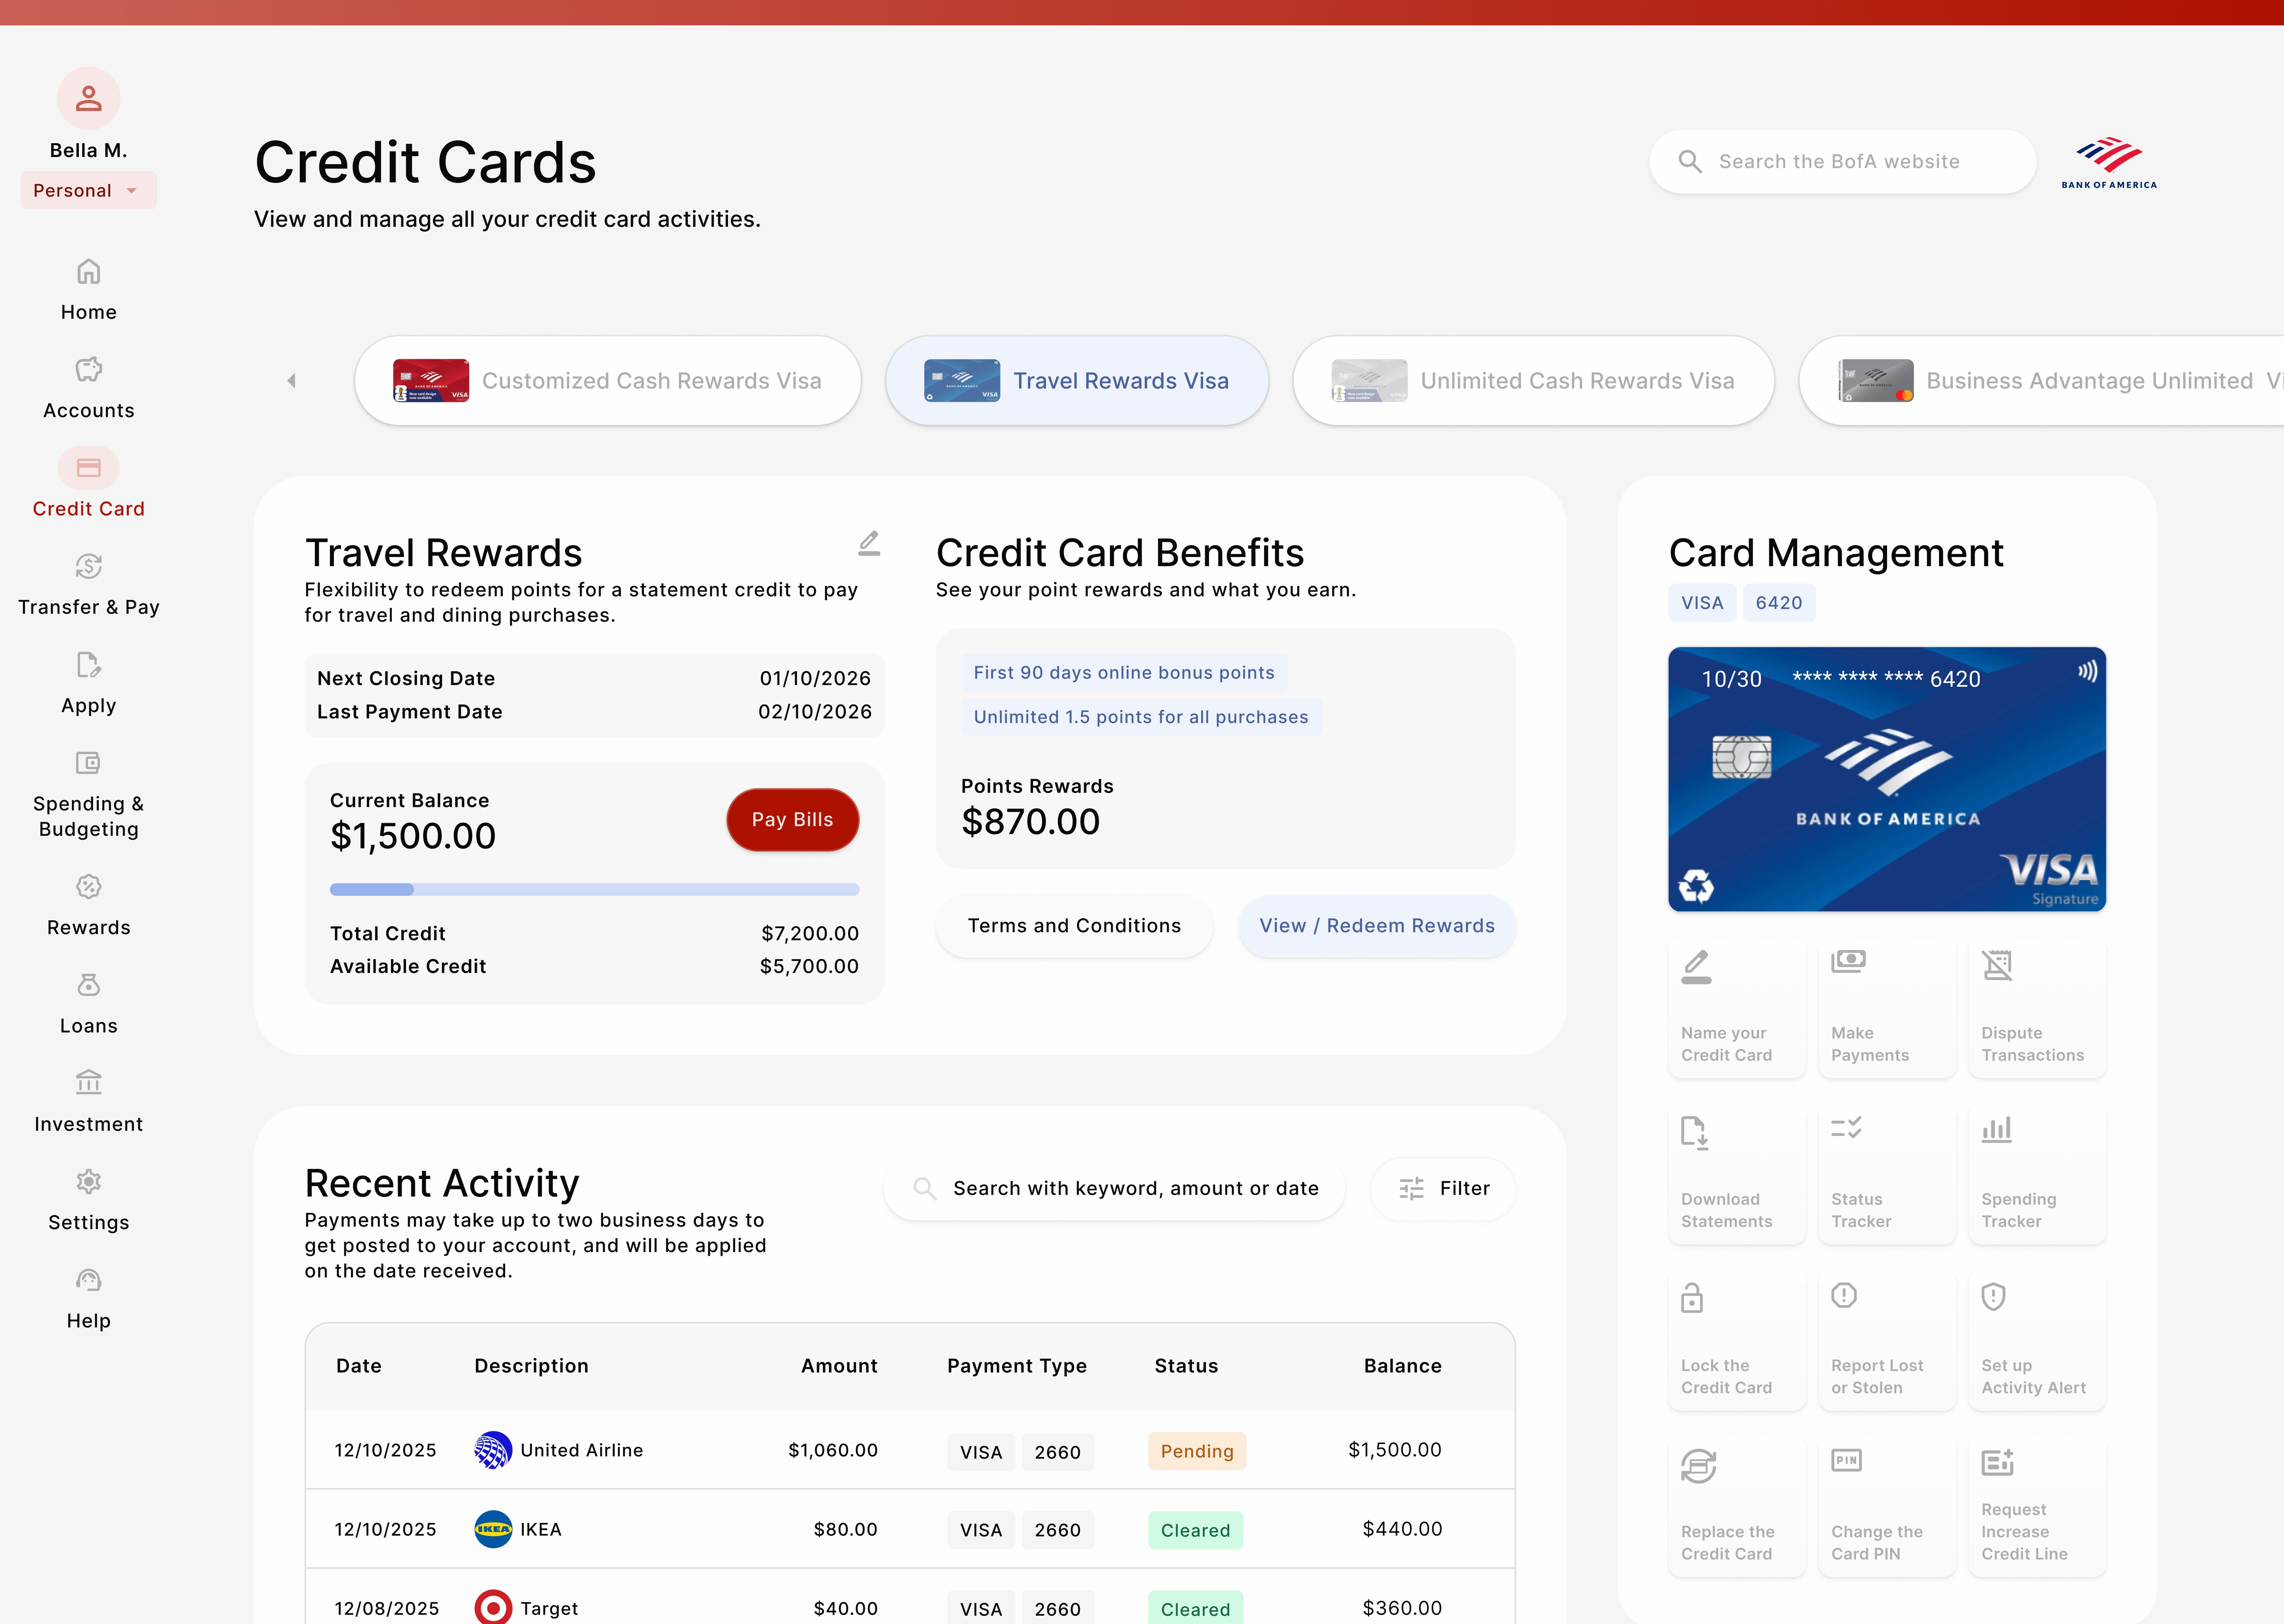2284x1624 pixels.
Task: Open the Spending Tracker tile
Action: [2036, 1173]
